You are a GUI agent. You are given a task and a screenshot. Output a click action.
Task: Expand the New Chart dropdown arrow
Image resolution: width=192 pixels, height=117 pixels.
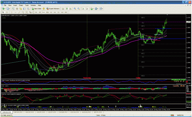[5, 9]
